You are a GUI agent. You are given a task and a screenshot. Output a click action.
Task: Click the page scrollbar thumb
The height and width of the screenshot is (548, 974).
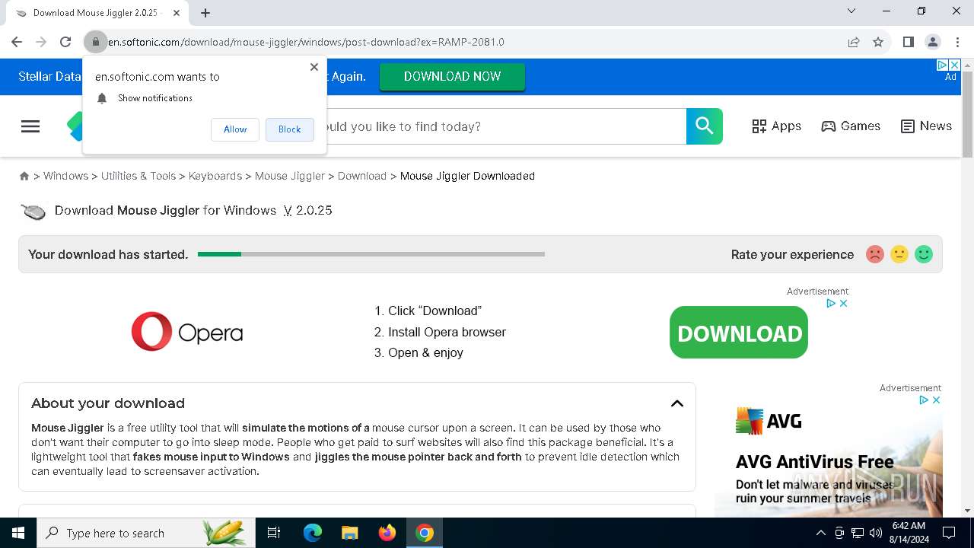pyautogui.click(x=967, y=114)
